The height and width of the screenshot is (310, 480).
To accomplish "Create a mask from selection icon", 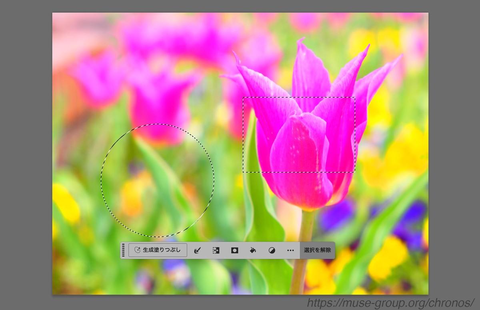I will 235,250.
